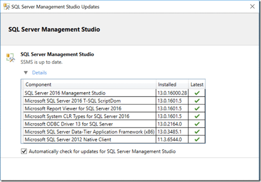
Task: Click Report Viewer installed version 13.0.1601.5
Action: click(169, 108)
